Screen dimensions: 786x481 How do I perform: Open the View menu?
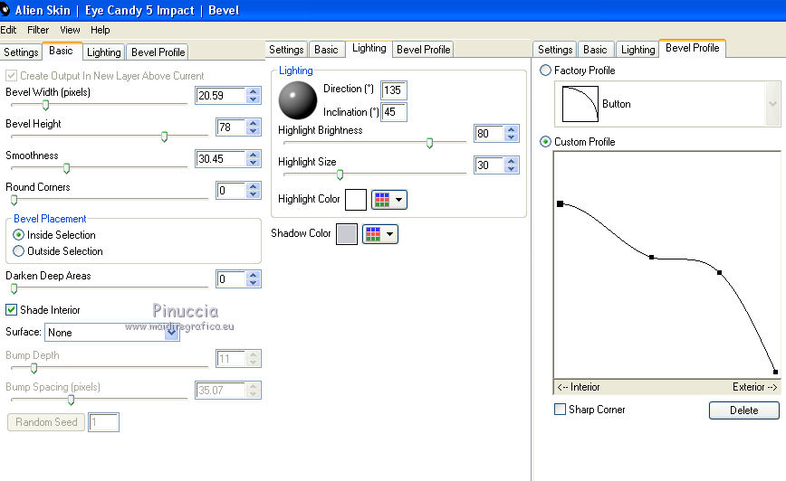pos(70,30)
